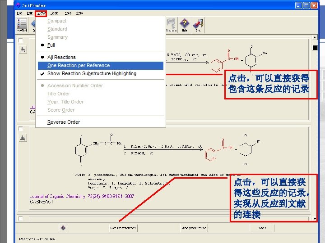This screenshot has height=243, width=325.
Task: Click the SciFinder title bar icon
Action: (18, 5)
